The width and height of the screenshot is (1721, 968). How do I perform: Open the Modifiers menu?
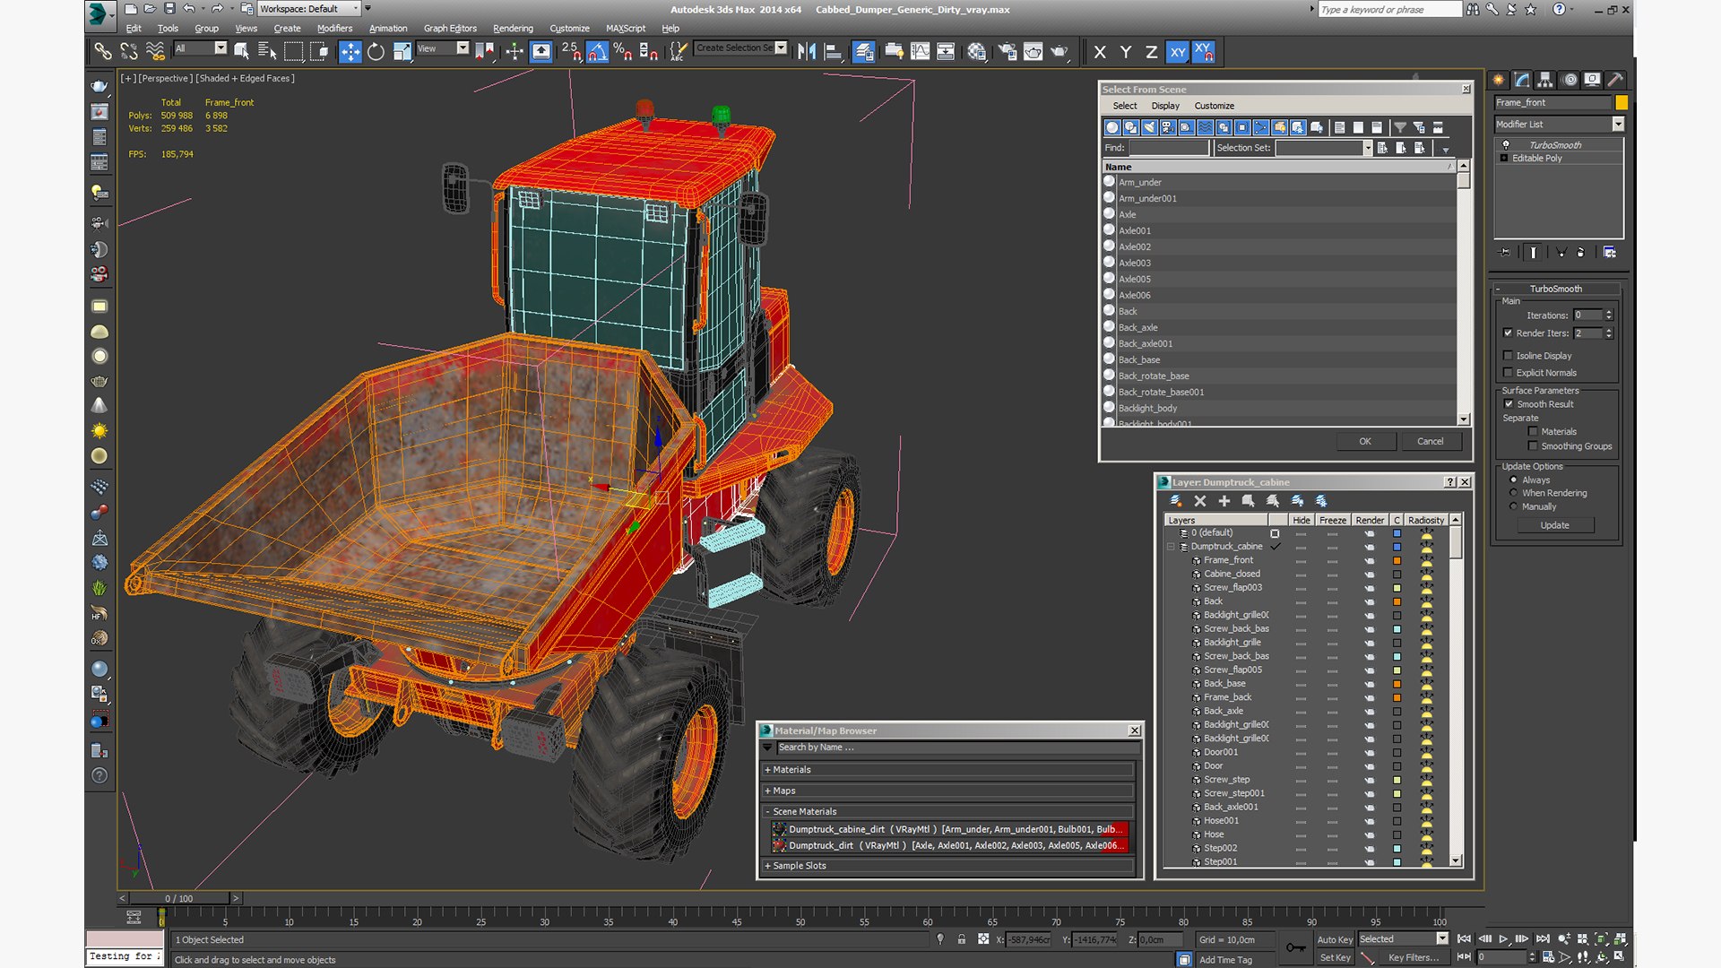[334, 29]
